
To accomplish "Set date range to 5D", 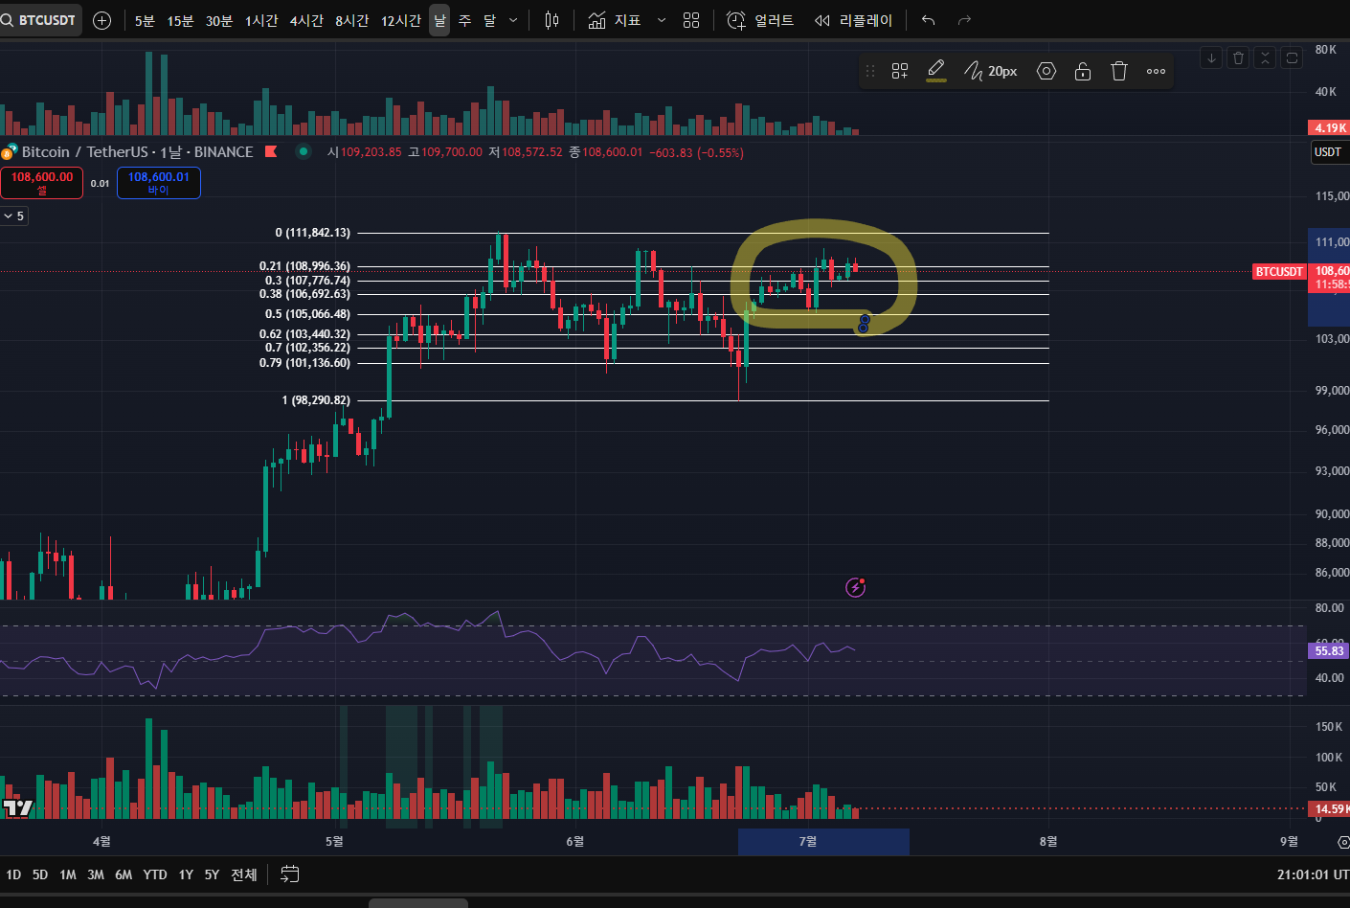I will 40,874.
